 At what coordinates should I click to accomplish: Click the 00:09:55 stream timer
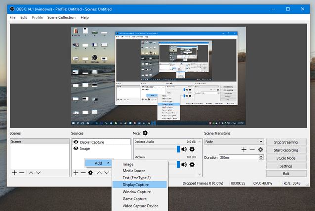238,183
